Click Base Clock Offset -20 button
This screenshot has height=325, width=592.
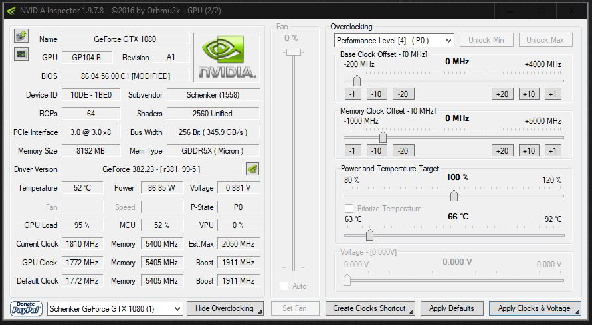(403, 94)
